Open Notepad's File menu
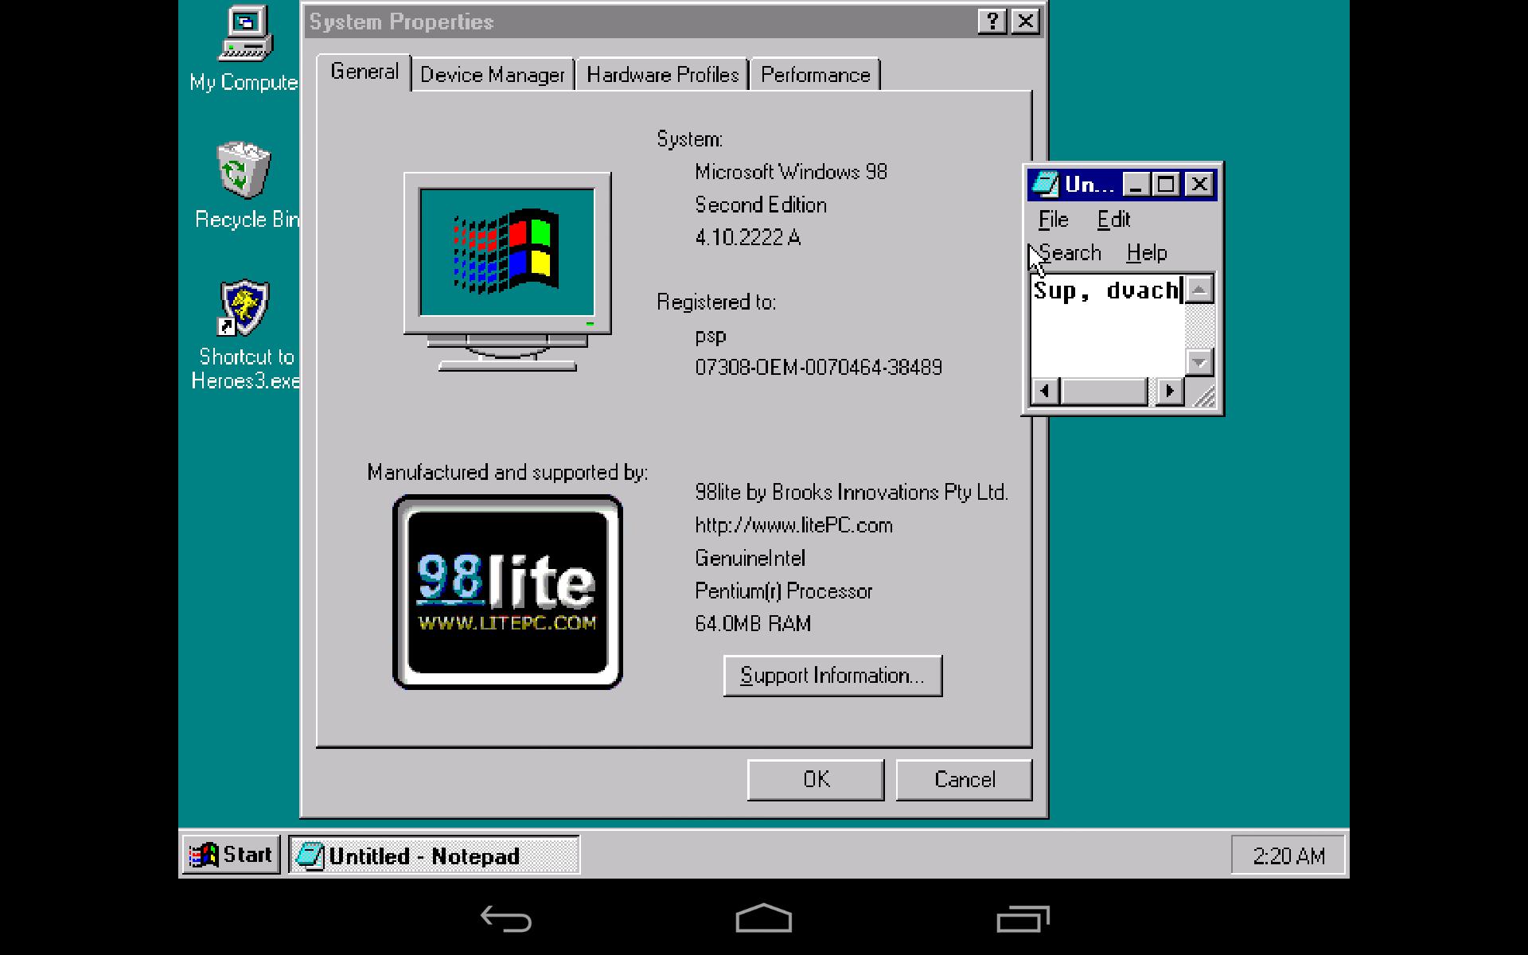The width and height of the screenshot is (1528, 955). [1054, 220]
